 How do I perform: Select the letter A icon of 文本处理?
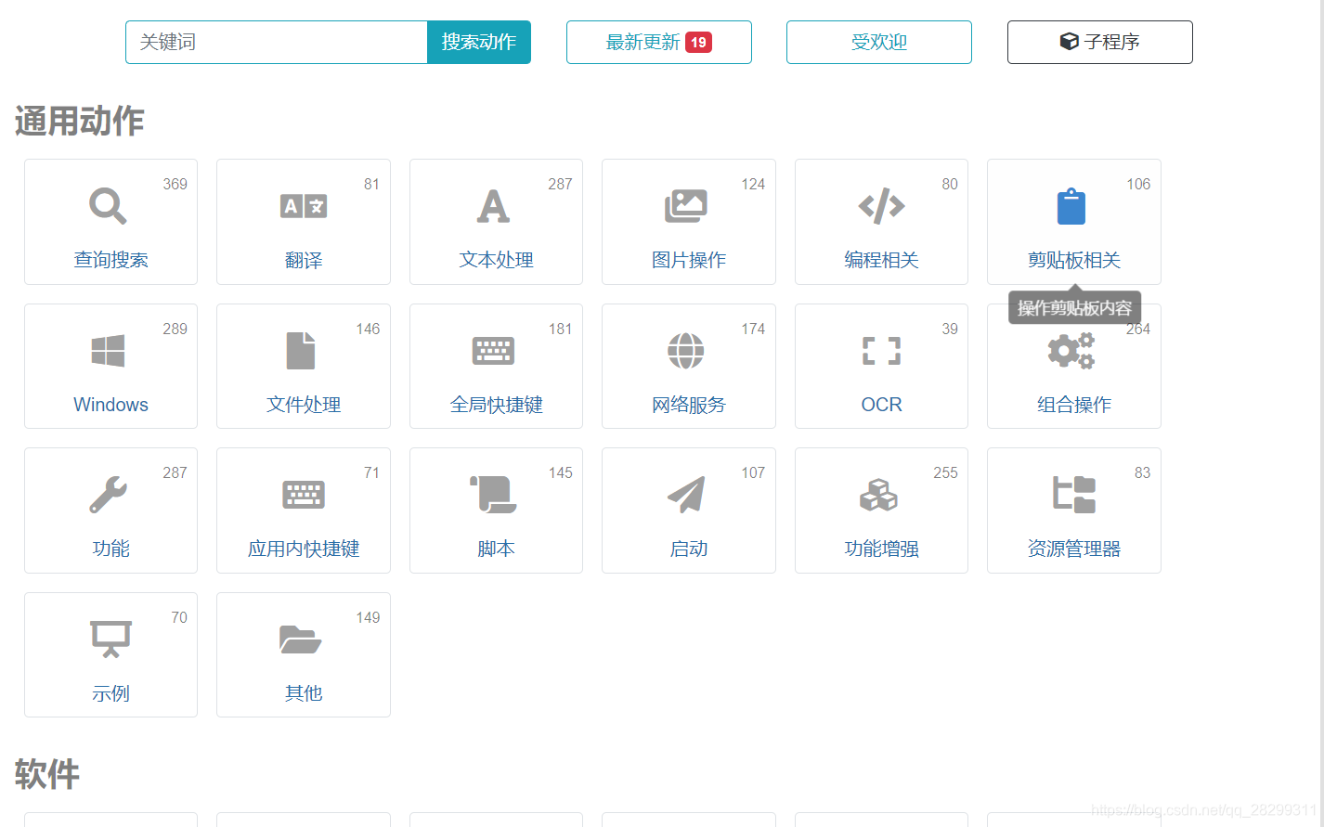click(x=493, y=206)
